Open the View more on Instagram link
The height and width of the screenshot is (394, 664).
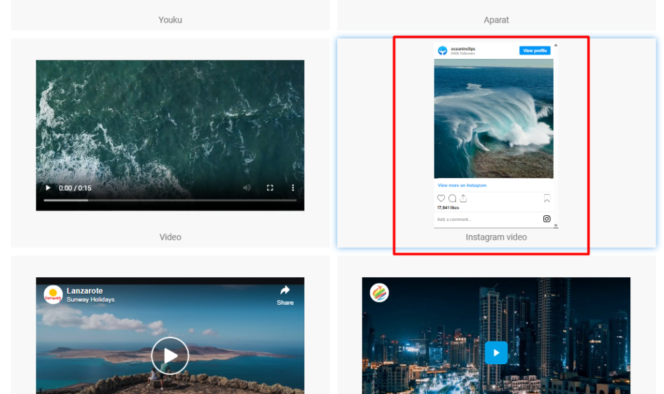461,185
